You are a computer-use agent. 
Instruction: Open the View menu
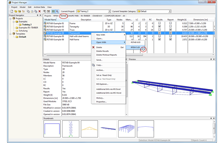(x=50, y=7)
